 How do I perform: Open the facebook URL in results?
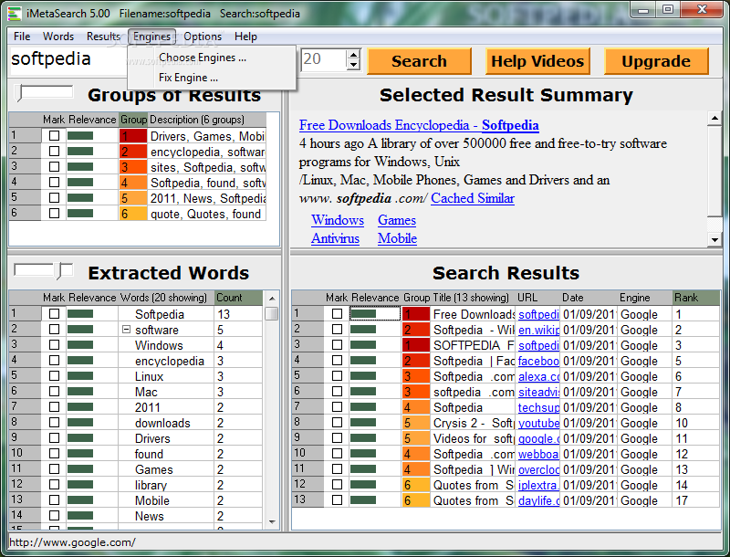[538, 361]
